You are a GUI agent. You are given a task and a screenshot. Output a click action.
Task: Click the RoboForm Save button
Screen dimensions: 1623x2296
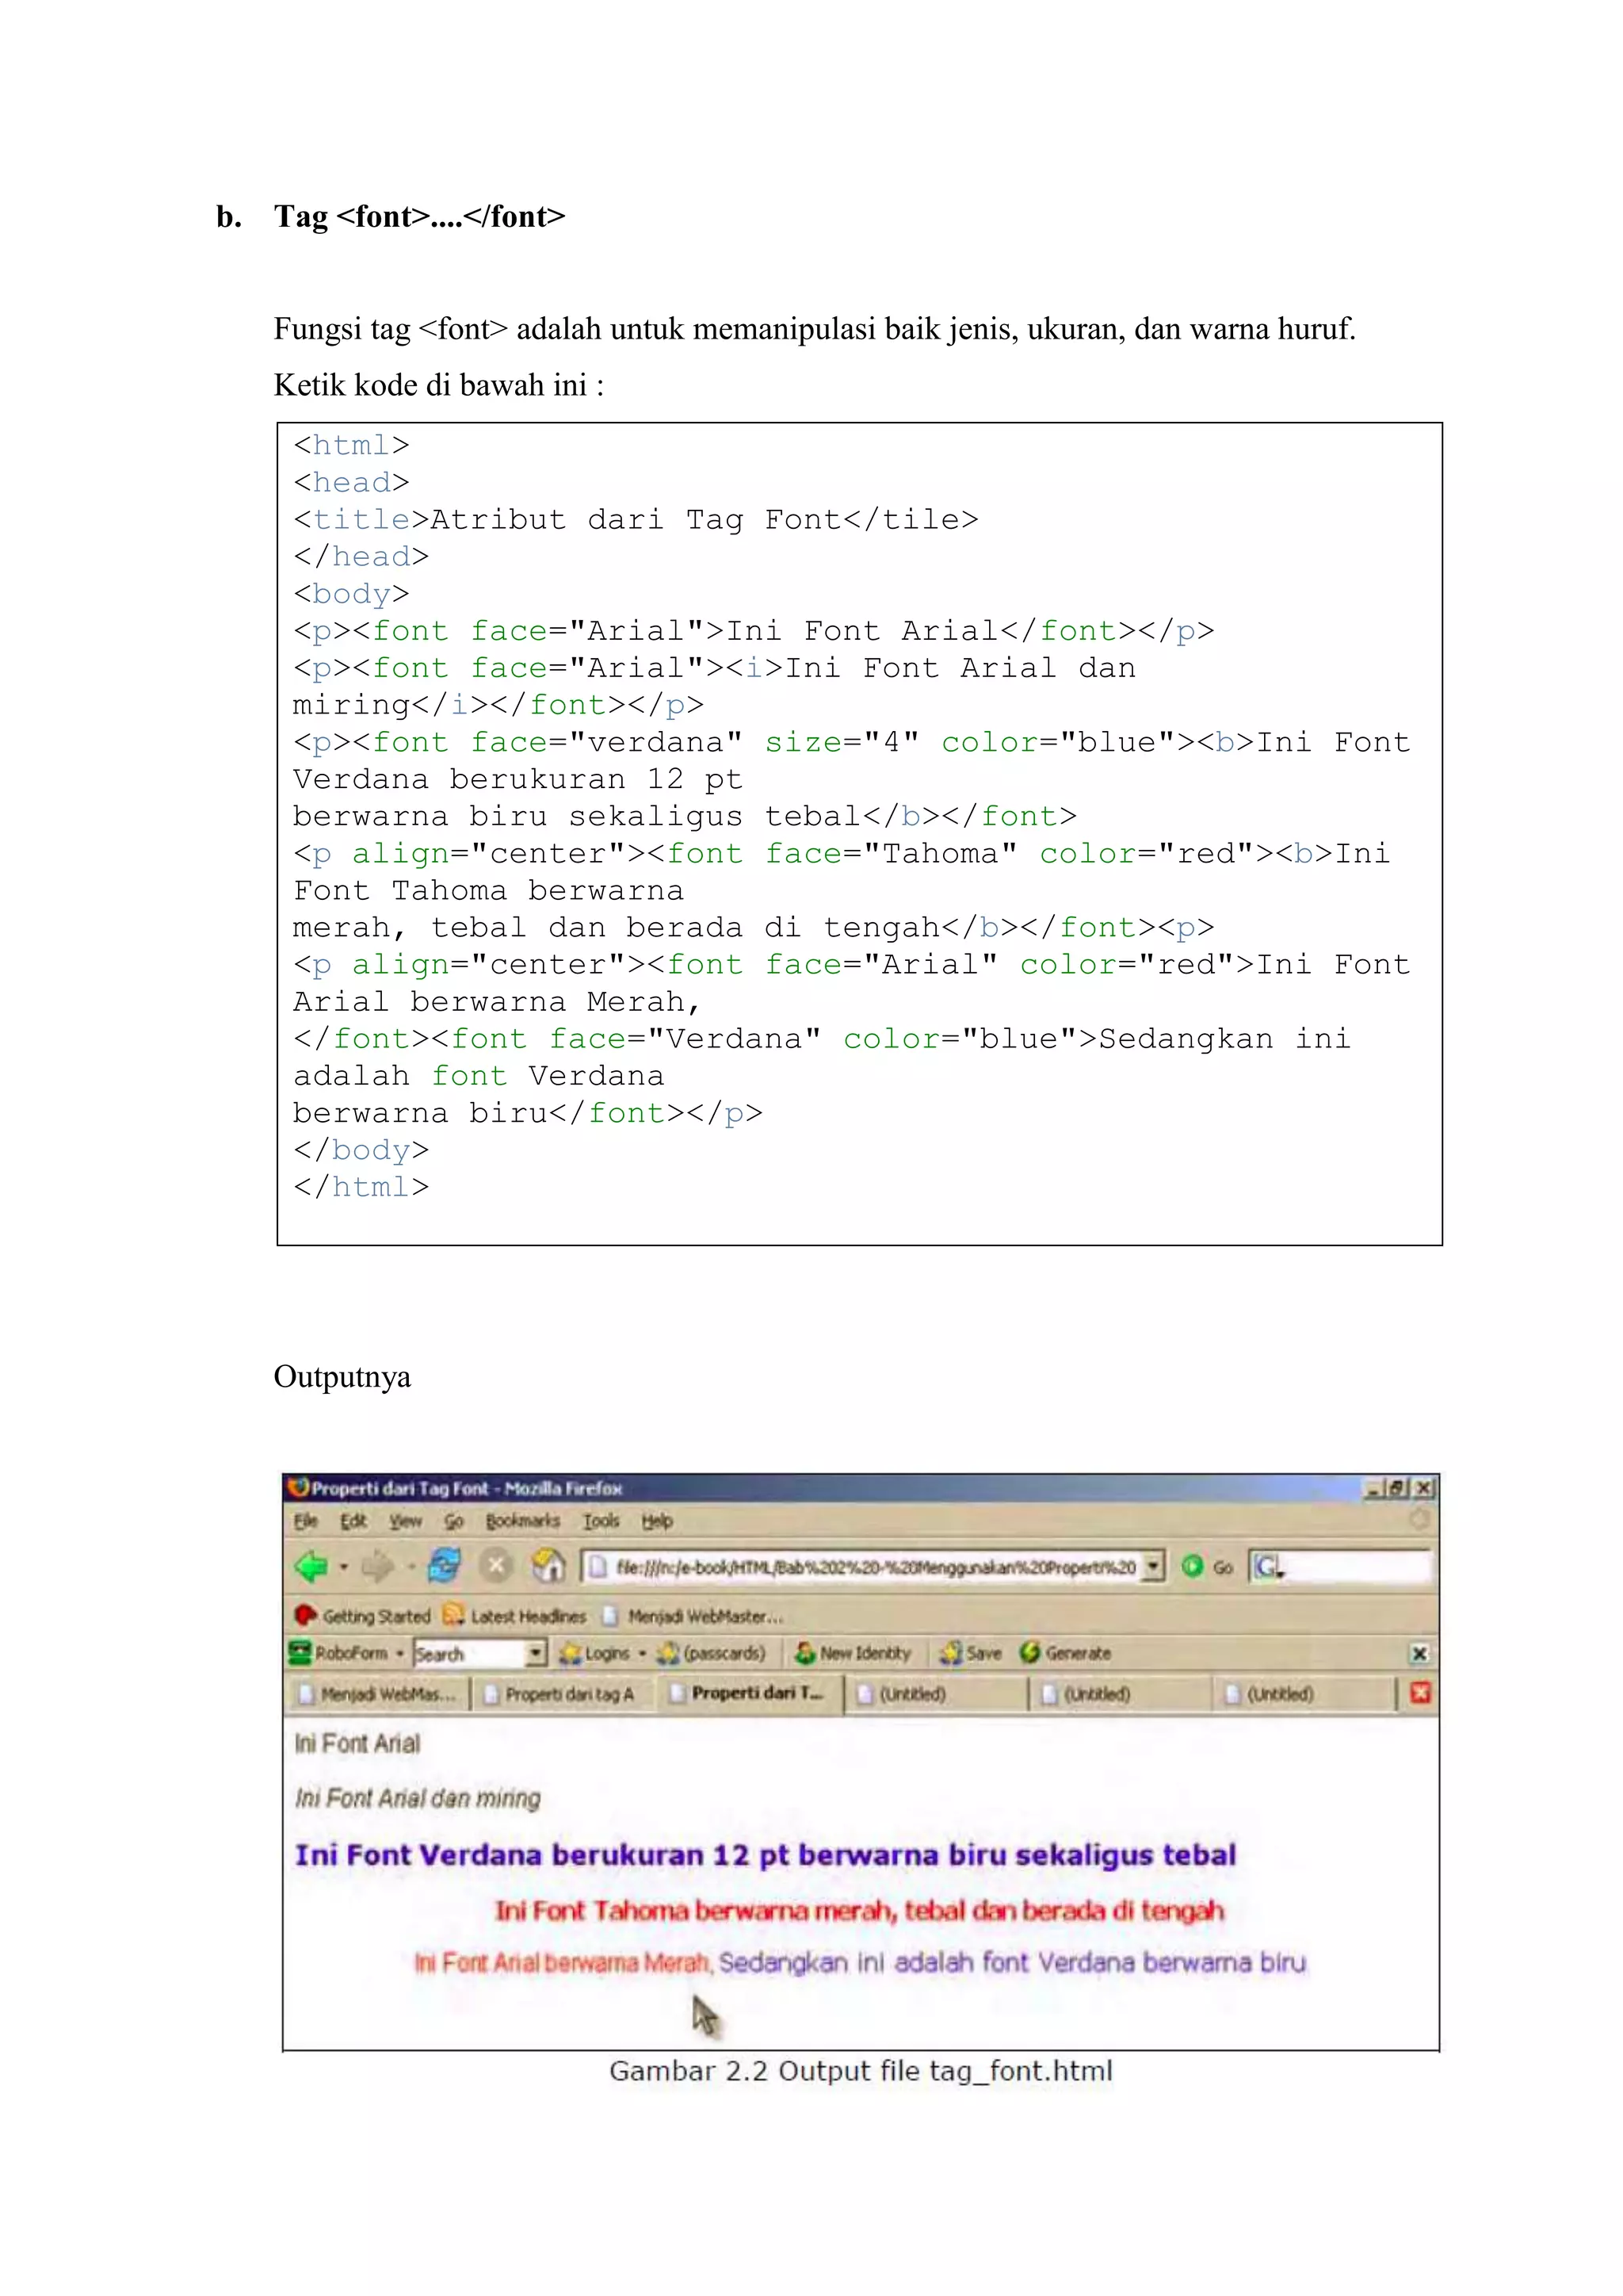(971, 1654)
